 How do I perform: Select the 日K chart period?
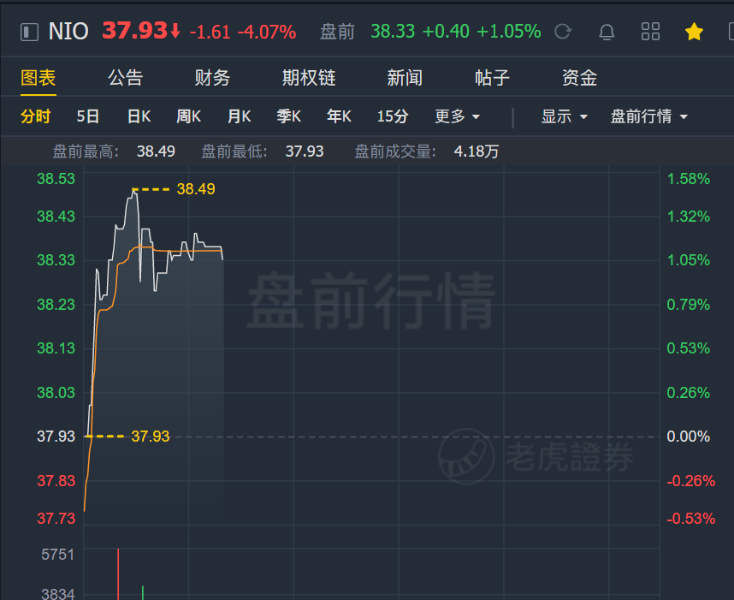coord(139,116)
